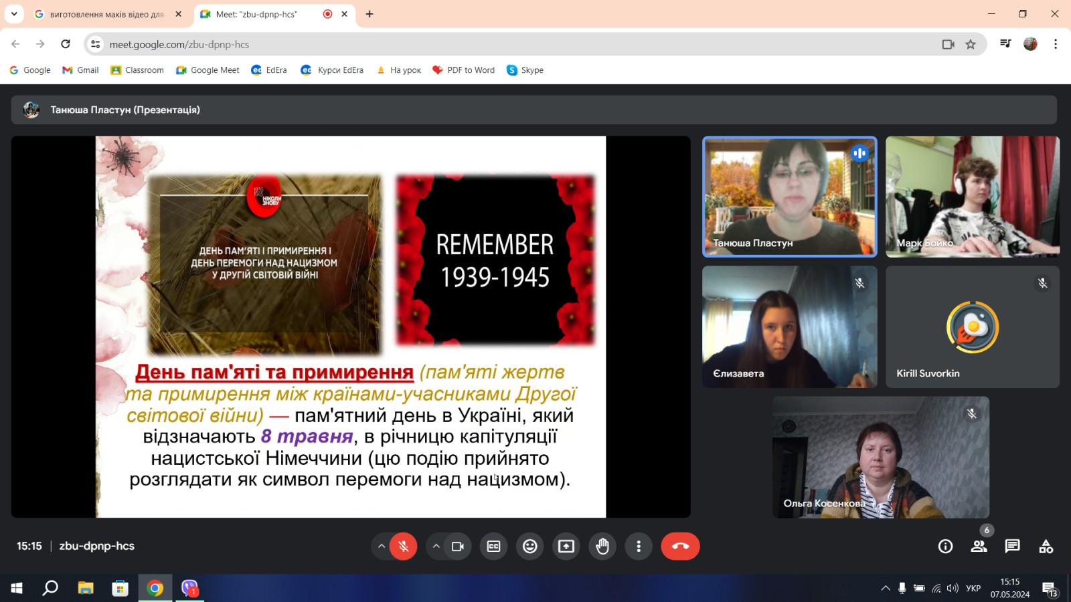Turn on closed captions

[493, 546]
